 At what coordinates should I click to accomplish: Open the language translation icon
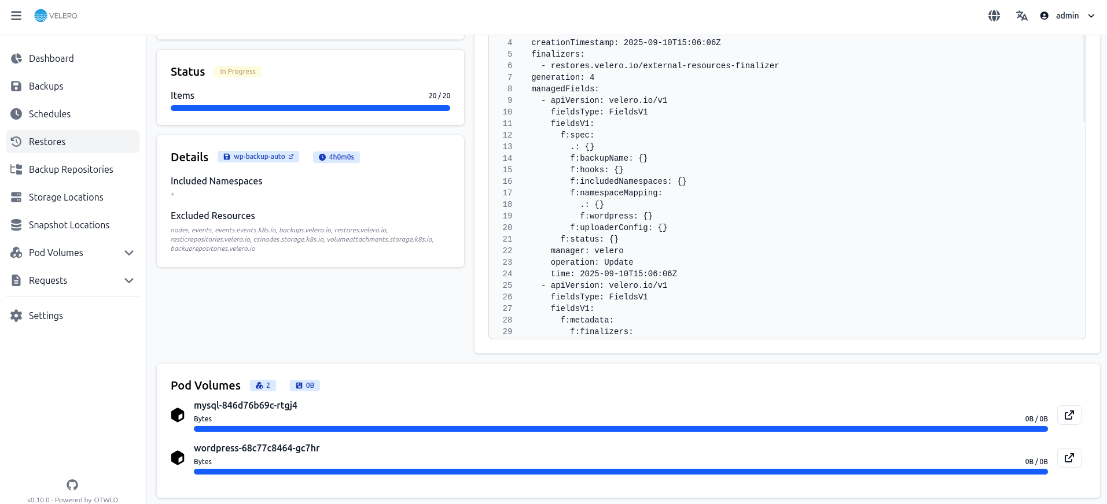(1021, 16)
